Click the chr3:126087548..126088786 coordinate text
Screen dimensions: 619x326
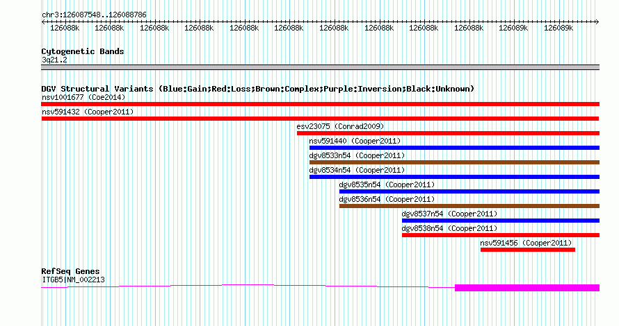pyautogui.click(x=94, y=15)
